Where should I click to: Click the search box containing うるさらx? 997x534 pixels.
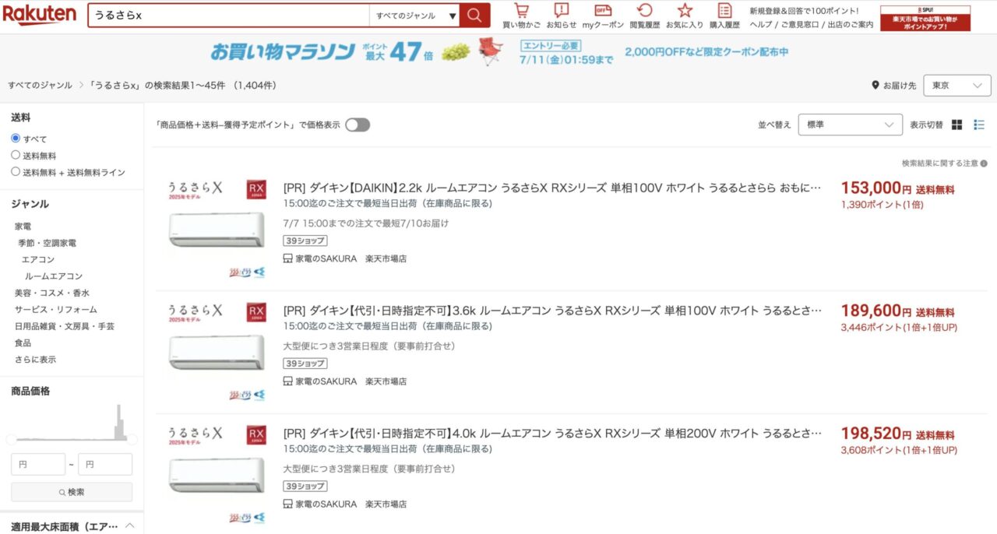(x=229, y=16)
